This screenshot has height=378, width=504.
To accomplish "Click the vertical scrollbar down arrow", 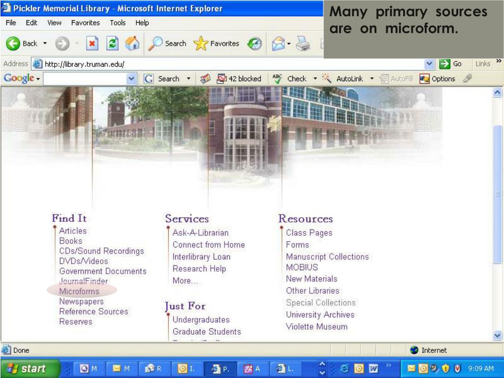I will 497,336.
